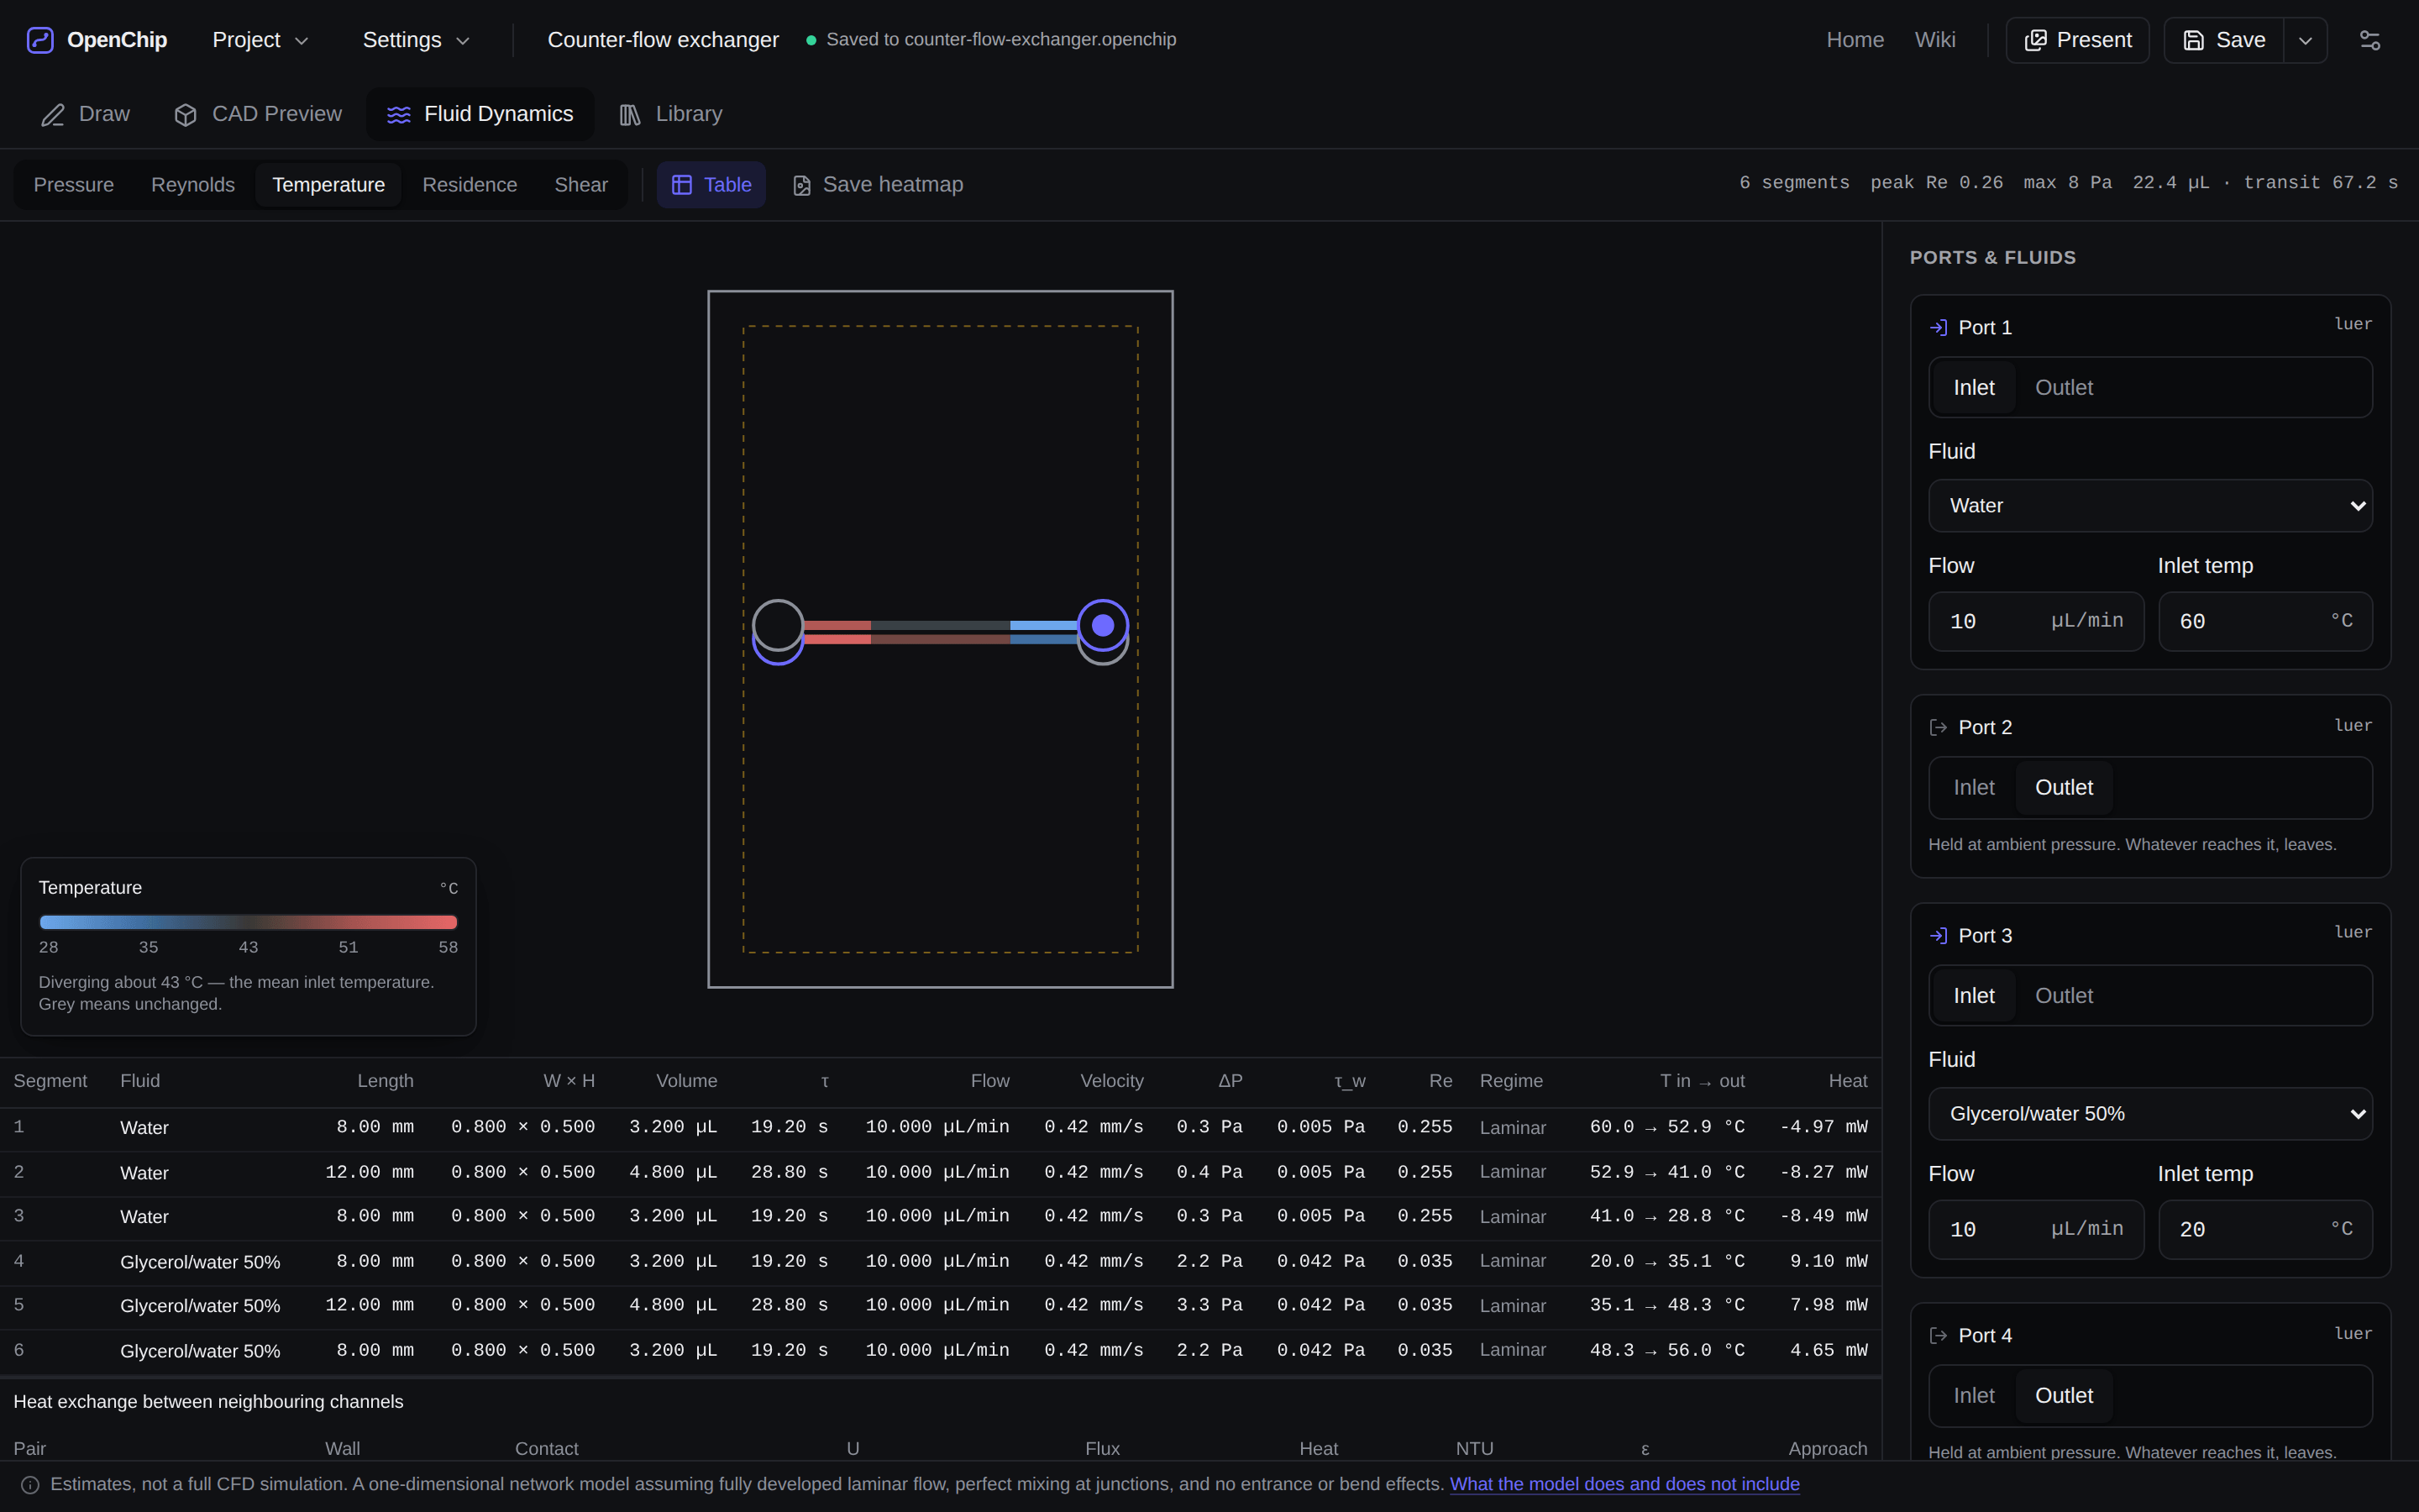
Task: Click the OpenChip logo icon
Action: 40,40
